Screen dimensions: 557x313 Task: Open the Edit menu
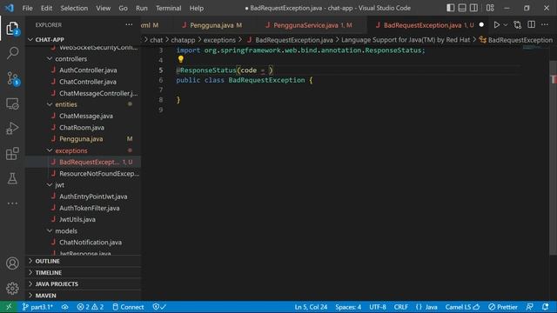46,8
